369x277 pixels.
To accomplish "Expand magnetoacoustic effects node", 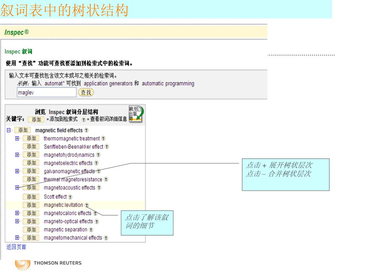I will (x=17, y=188).
